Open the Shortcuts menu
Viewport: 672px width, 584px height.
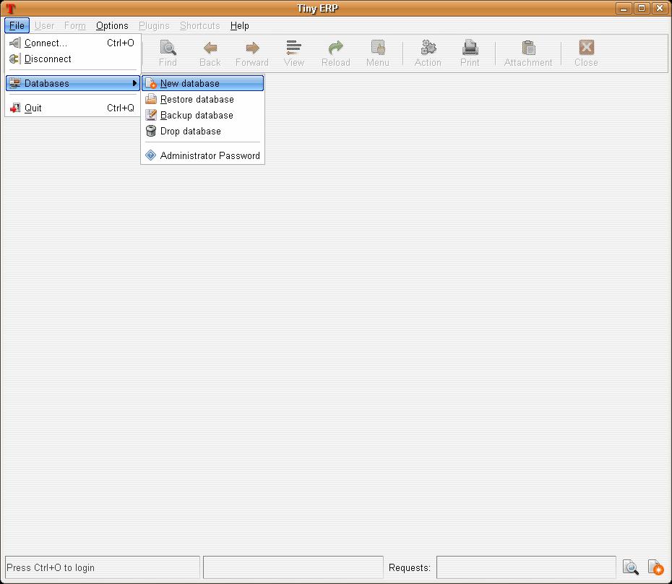(199, 26)
